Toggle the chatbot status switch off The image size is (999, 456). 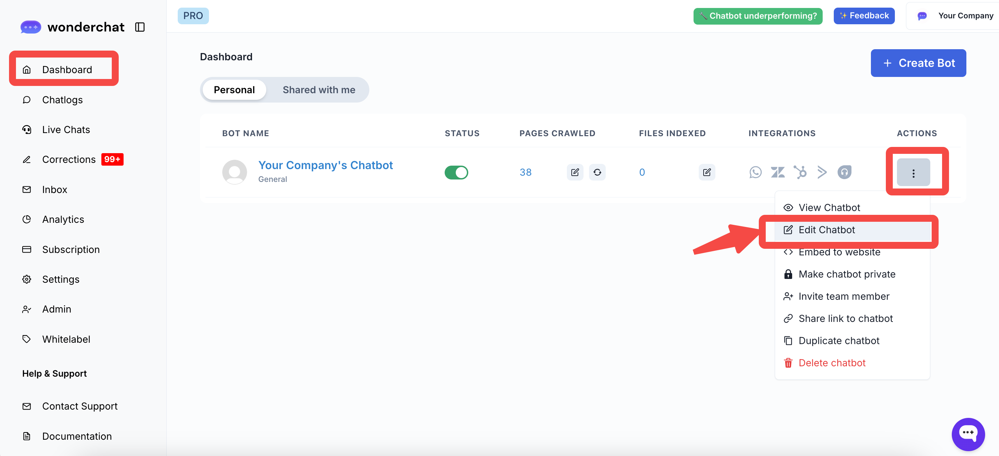point(456,172)
